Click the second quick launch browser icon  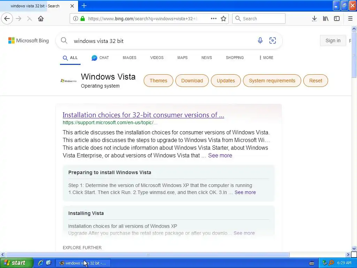[x=48, y=263]
